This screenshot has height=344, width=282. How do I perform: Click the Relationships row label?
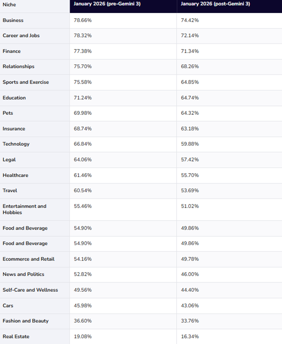pyautogui.click(x=18, y=66)
